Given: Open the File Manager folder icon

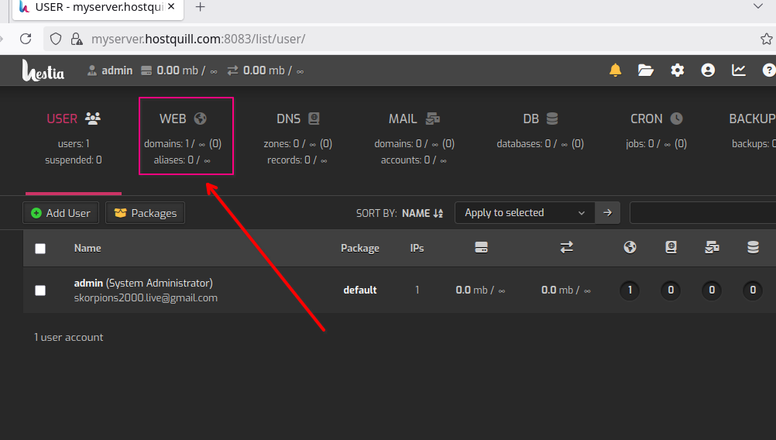Looking at the screenshot, I should coord(646,70).
